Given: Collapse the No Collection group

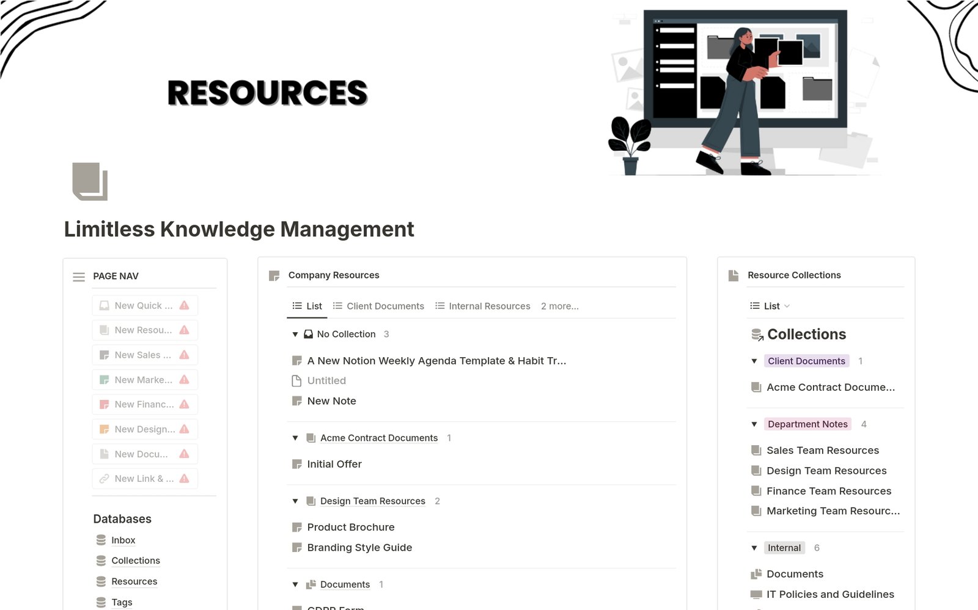Looking at the screenshot, I should tap(295, 334).
